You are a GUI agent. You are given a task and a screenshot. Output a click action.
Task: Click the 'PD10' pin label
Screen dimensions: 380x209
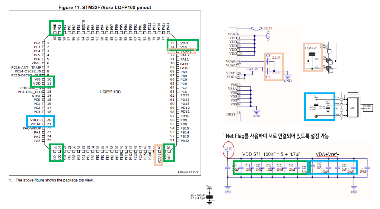point(185,116)
